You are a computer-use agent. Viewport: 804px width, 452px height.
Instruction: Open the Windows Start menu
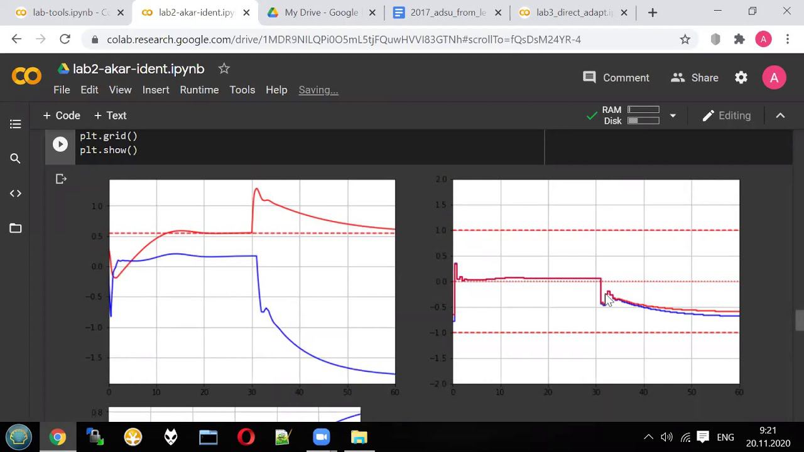click(19, 437)
